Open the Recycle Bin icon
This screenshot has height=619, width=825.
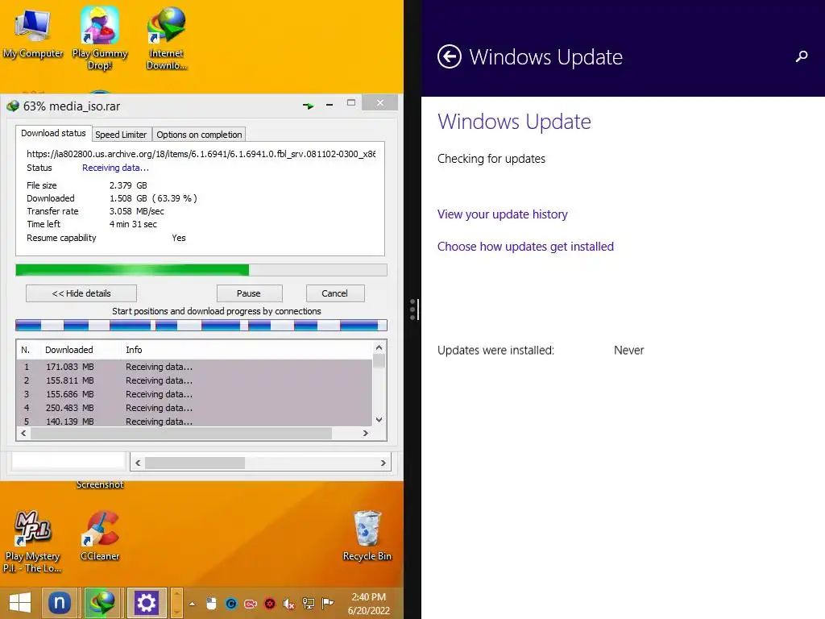[x=367, y=536]
